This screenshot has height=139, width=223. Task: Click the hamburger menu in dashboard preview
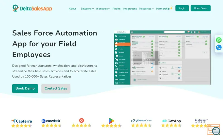pyautogui.click(x=132, y=32)
